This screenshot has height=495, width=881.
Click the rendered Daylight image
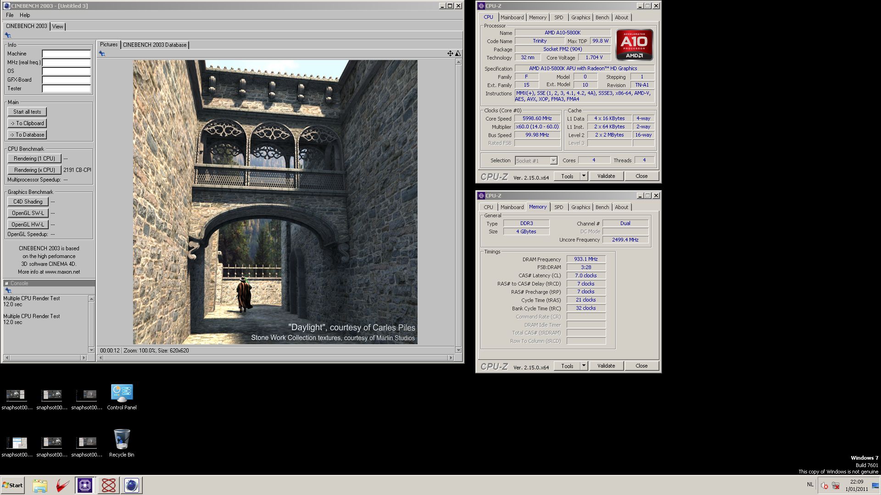point(275,202)
